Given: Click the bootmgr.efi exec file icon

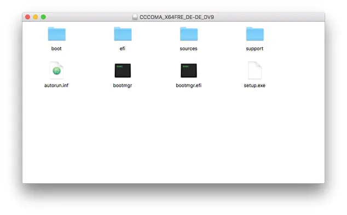Looking at the screenshot, I should pos(189,70).
